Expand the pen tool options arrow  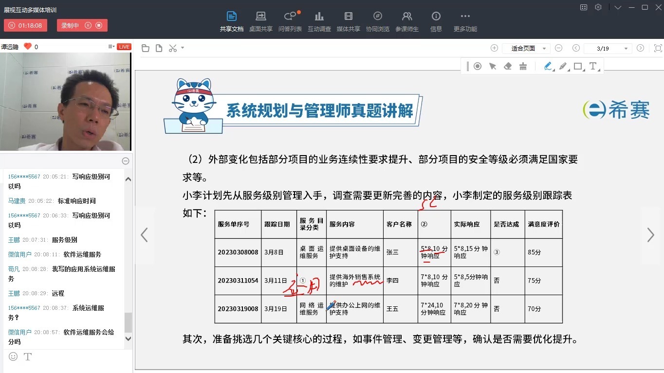click(554, 70)
